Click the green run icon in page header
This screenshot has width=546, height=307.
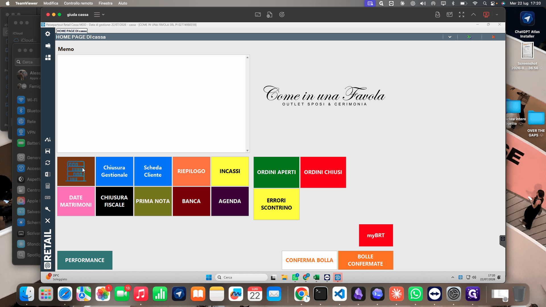[469, 37]
